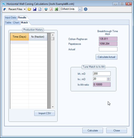The width and height of the screenshot is (134, 138).
Task: Click the down arrow of production history scrollbar
Action: [x=53, y=107]
